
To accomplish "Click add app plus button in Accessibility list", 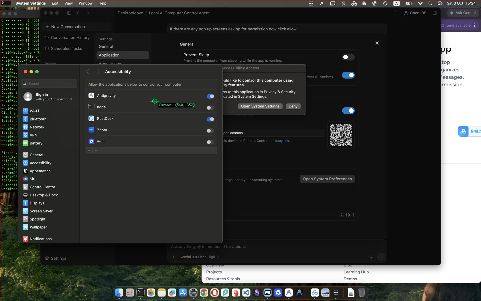I will [x=89, y=151].
